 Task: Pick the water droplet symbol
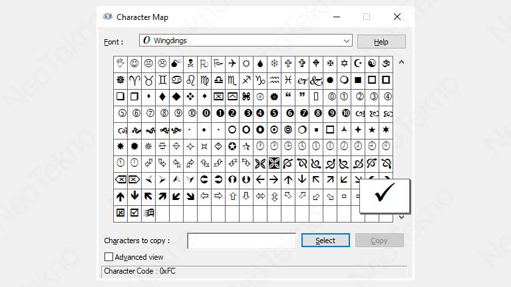coord(260,63)
